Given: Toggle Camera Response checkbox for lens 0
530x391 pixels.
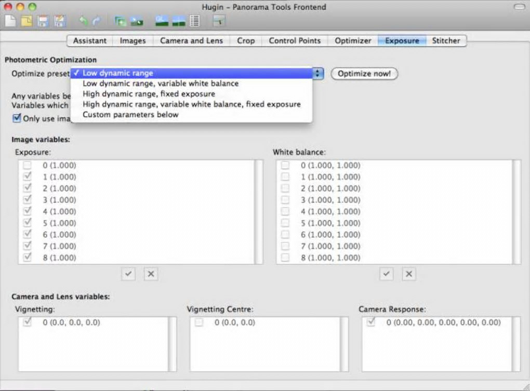Looking at the screenshot, I should 371,322.
